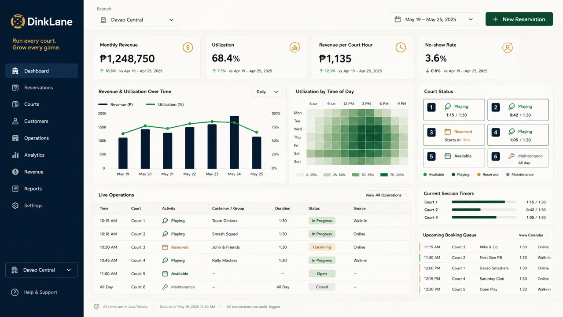Click the Settings gear icon in sidebar
This screenshot has height=317, width=563.
(x=15, y=206)
